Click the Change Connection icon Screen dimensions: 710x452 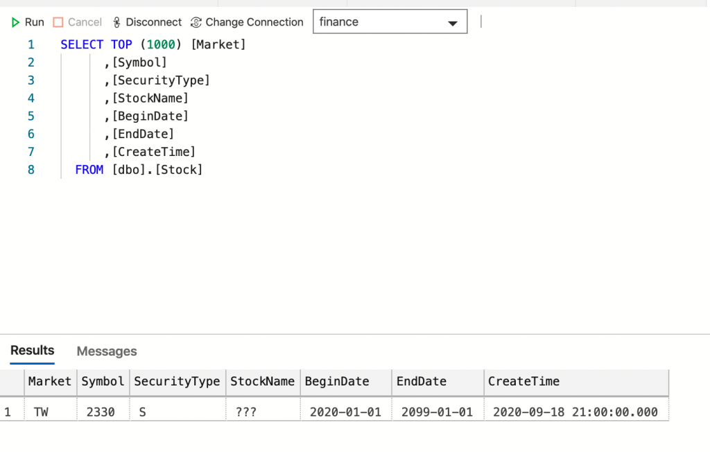tap(196, 22)
